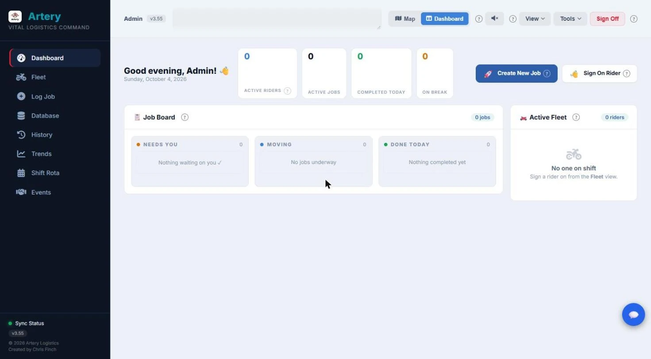
Task: Click the Active Fleet motorbike icon
Action: click(524, 118)
